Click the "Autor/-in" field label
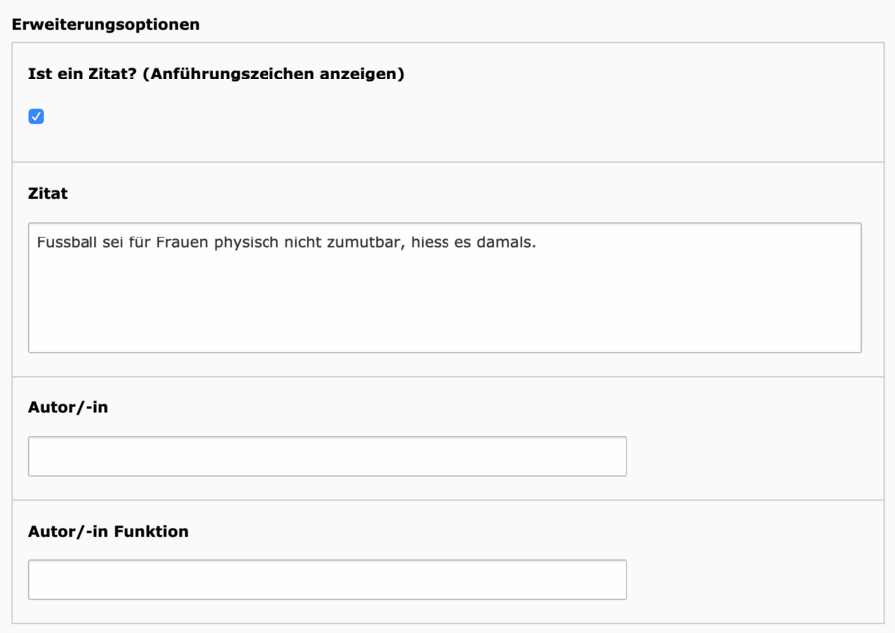The width and height of the screenshot is (895, 633). tap(68, 407)
